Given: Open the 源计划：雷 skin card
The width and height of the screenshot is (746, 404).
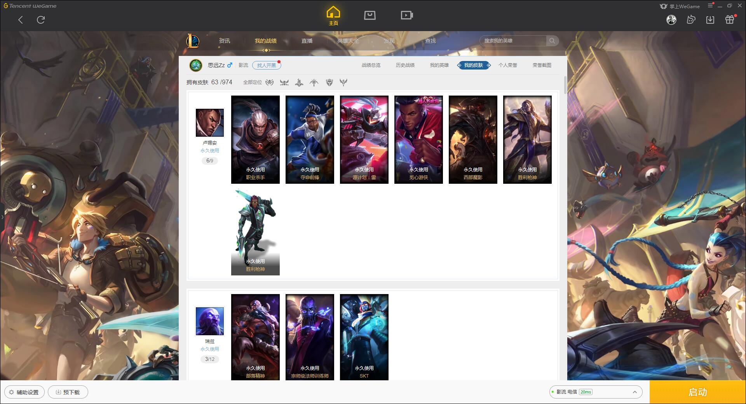Looking at the screenshot, I should pyautogui.click(x=364, y=139).
